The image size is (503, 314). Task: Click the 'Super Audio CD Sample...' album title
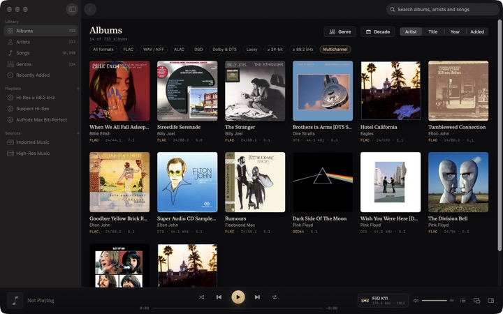click(187, 218)
